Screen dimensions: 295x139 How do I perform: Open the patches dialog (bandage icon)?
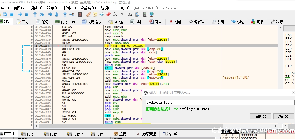[x=89, y=14]
